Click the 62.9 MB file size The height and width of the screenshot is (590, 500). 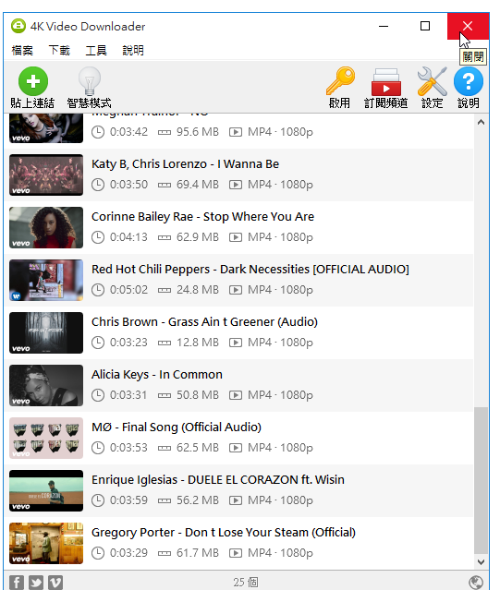coord(198,237)
